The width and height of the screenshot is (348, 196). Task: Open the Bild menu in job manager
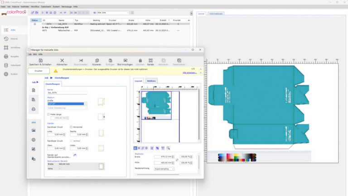[x=35, y=54]
